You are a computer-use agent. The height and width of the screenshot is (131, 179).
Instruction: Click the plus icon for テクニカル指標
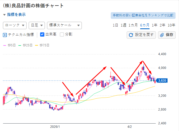[5, 35]
